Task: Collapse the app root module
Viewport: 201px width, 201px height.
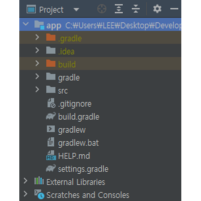Action: 26,24
